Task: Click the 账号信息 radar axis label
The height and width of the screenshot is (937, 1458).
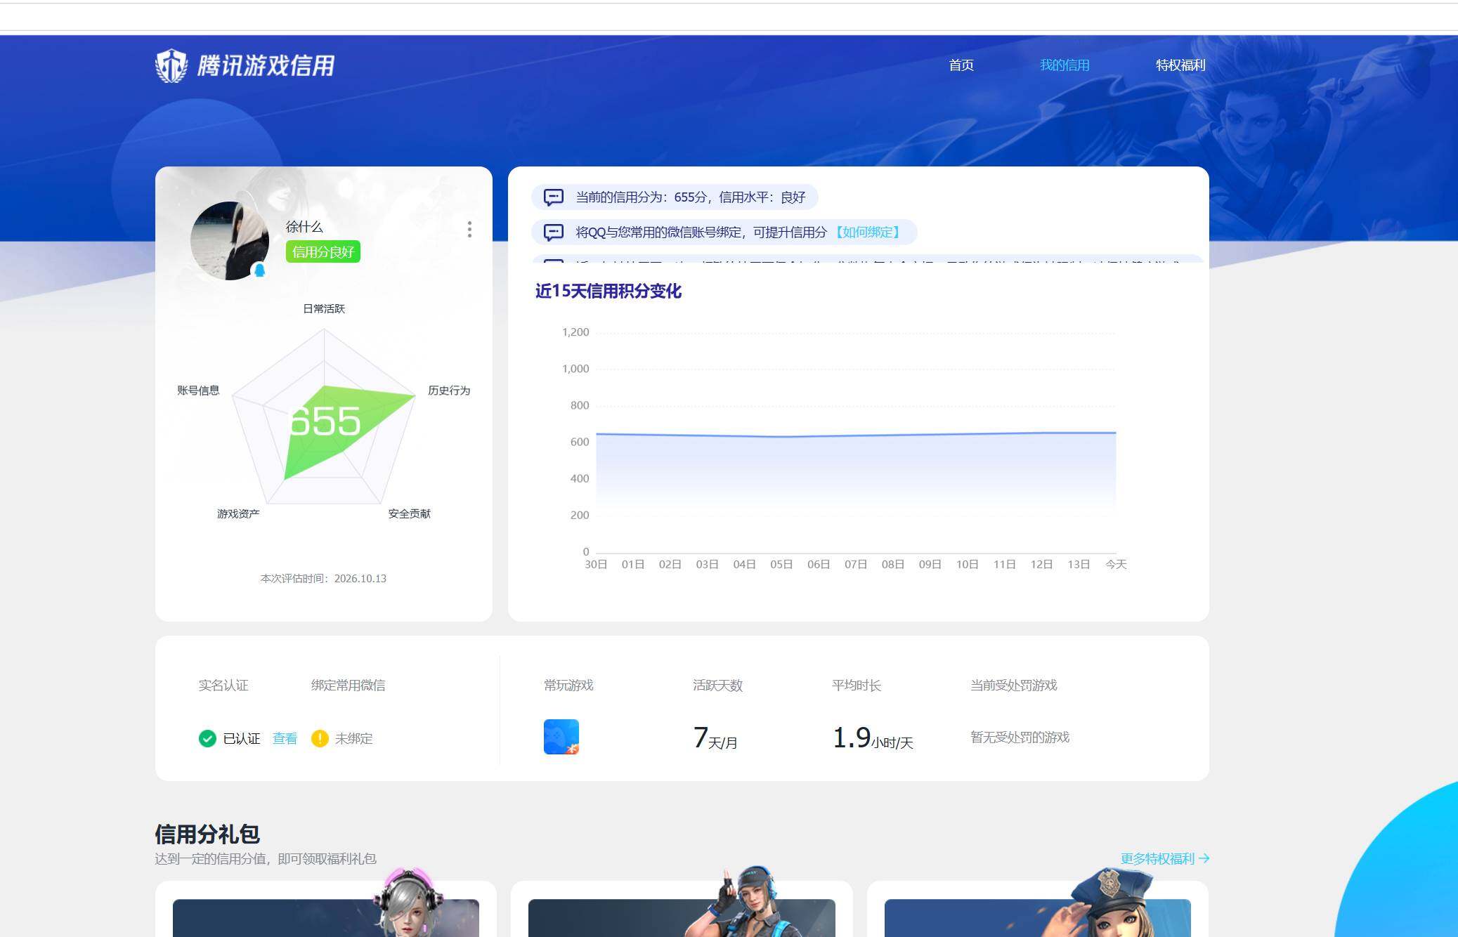Action: 198,391
